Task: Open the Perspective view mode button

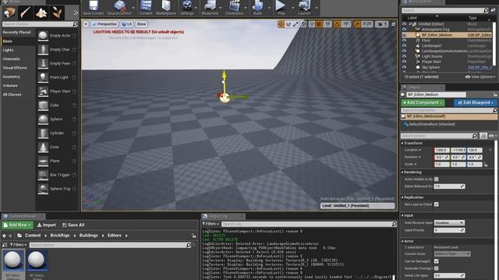Action: pyautogui.click(x=104, y=24)
